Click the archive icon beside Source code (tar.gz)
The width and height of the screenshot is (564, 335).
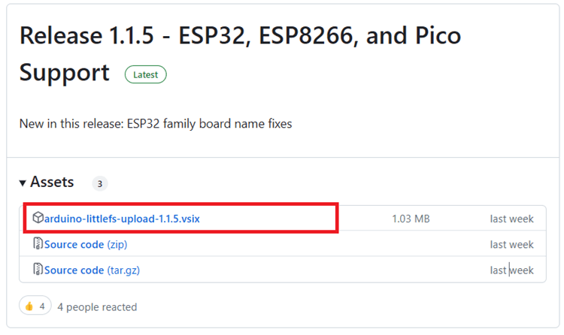(x=38, y=270)
